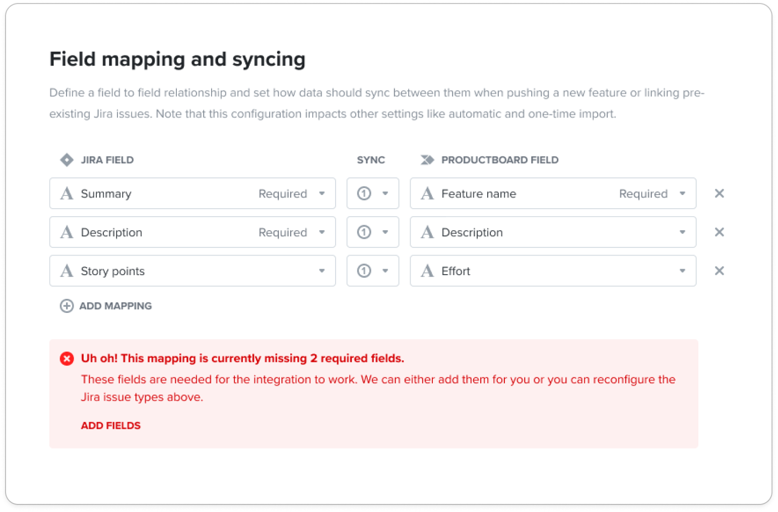Click the ADD MAPPING button
The image size is (778, 512).
point(106,306)
